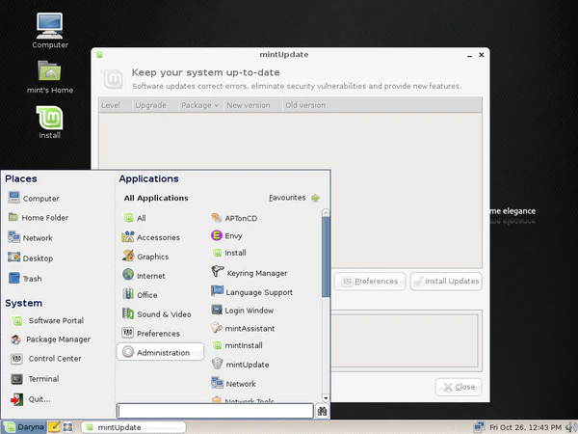Switch to Favourites view in menu
This screenshot has width=578, height=434.
tap(294, 198)
